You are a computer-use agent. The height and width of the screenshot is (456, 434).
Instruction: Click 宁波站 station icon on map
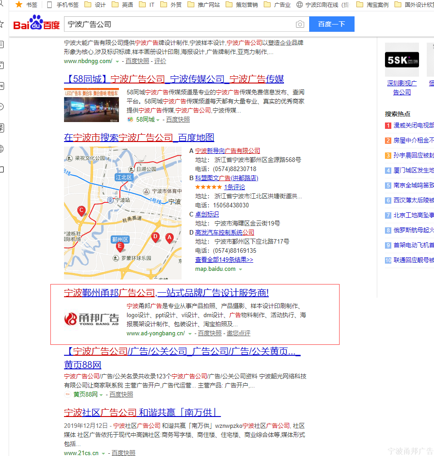[110, 200]
